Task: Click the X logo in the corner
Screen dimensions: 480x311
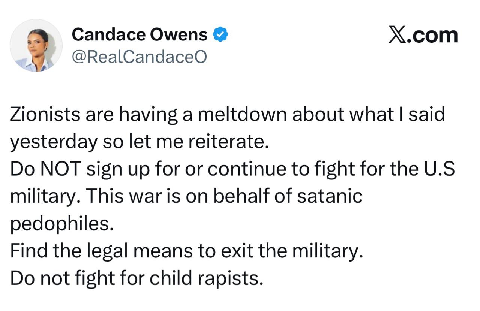Action: point(397,35)
